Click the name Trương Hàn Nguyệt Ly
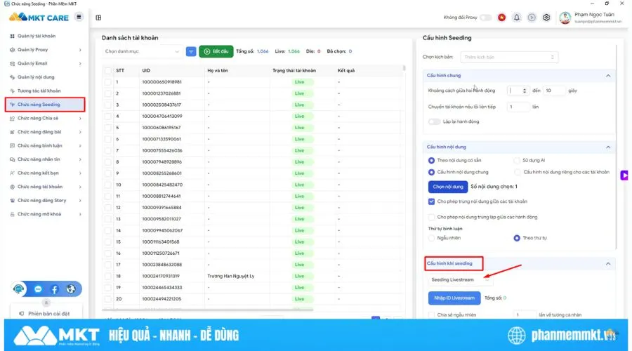632x351 pixels. [230, 277]
